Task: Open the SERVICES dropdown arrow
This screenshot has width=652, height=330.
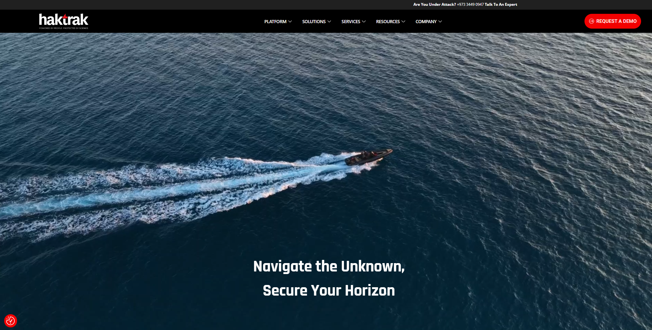Action: pyautogui.click(x=364, y=22)
